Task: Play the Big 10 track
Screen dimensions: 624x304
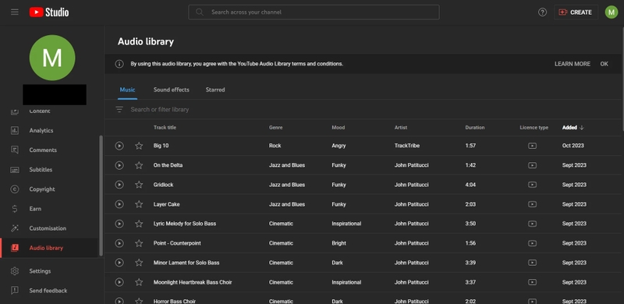Action: click(119, 146)
